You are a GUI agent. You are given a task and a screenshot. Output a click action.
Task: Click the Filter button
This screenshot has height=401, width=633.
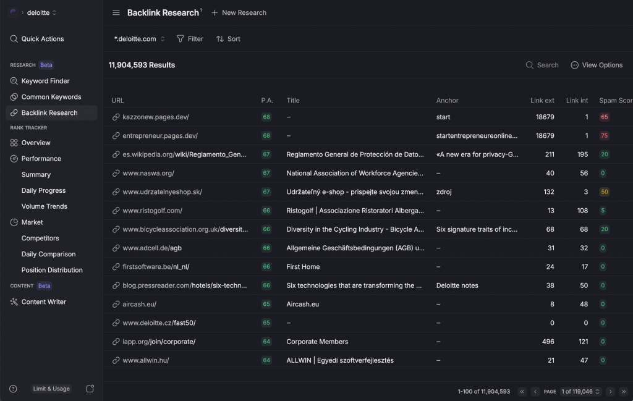190,39
